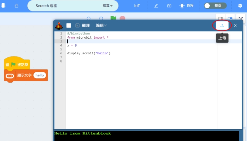Click code line 6 display.scroll

pos(89,53)
